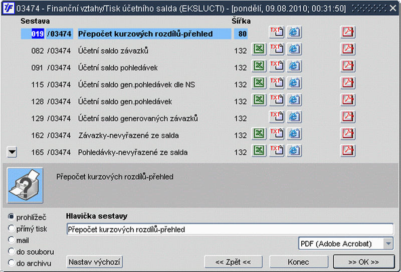Click the Hlavička sestavy text field
The width and height of the screenshot is (401, 272).
click(x=230, y=229)
